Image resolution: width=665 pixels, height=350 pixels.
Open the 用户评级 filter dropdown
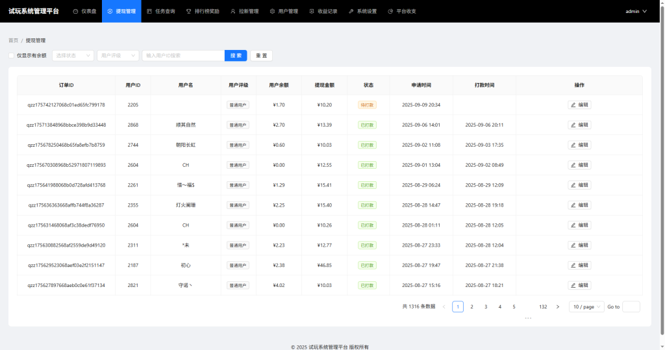point(118,56)
